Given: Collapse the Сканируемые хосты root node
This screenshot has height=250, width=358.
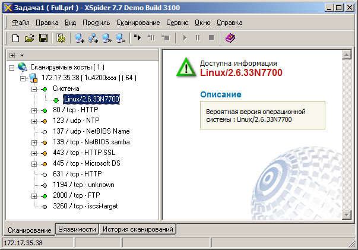Looking at the screenshot, I should coord(11,68).
